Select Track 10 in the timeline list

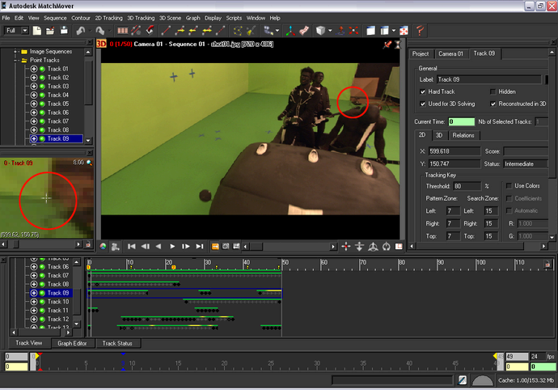(58, 302)
